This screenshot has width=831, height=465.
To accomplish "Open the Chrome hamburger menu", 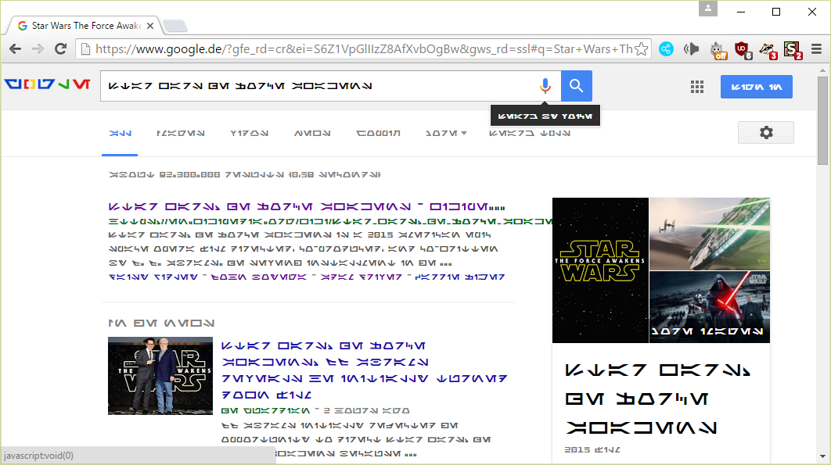I will tap(816, 49).
